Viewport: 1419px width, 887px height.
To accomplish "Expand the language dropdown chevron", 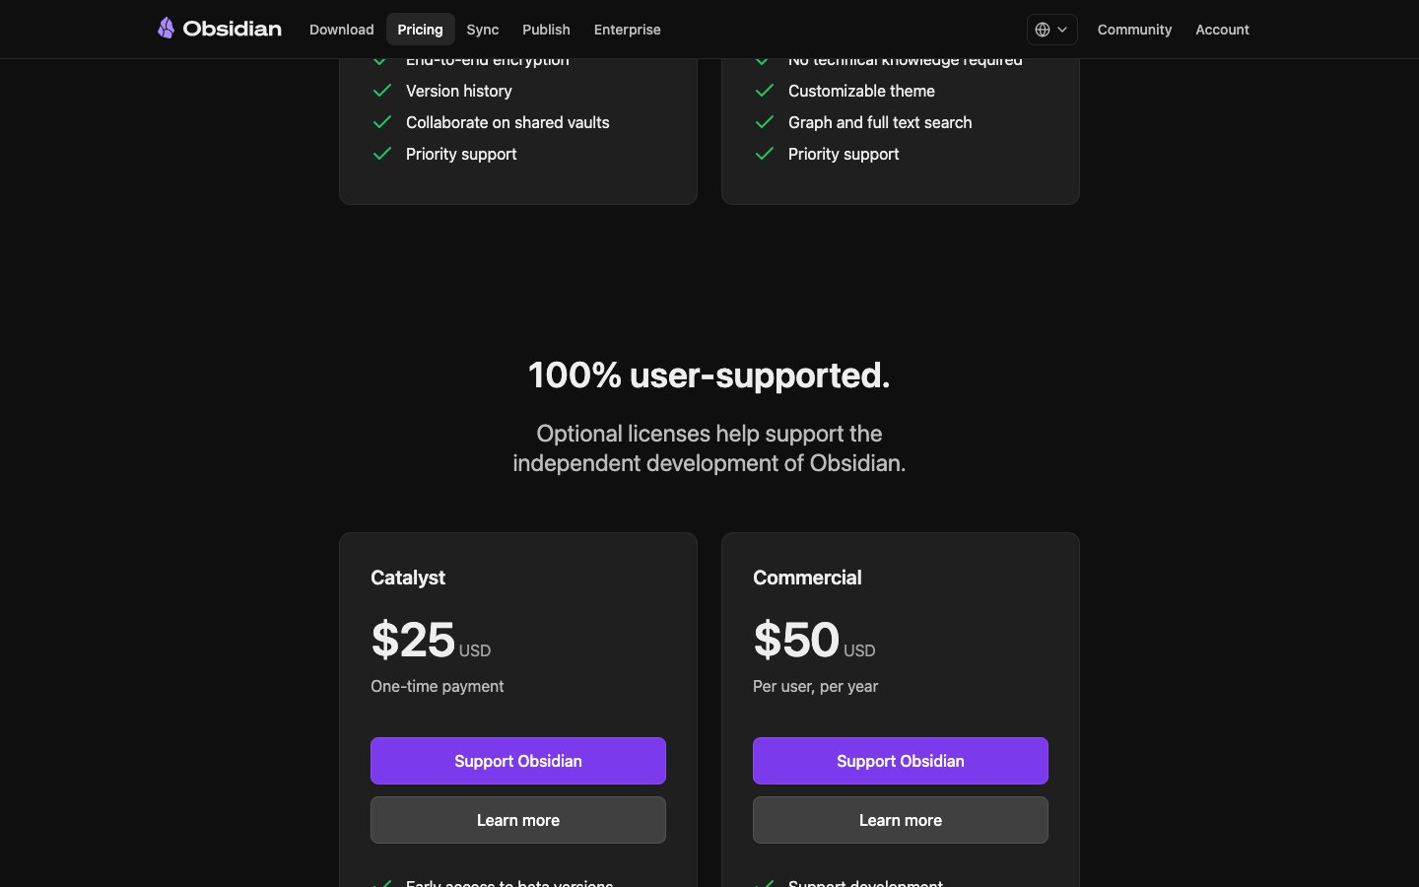I will click(1062, 30).
